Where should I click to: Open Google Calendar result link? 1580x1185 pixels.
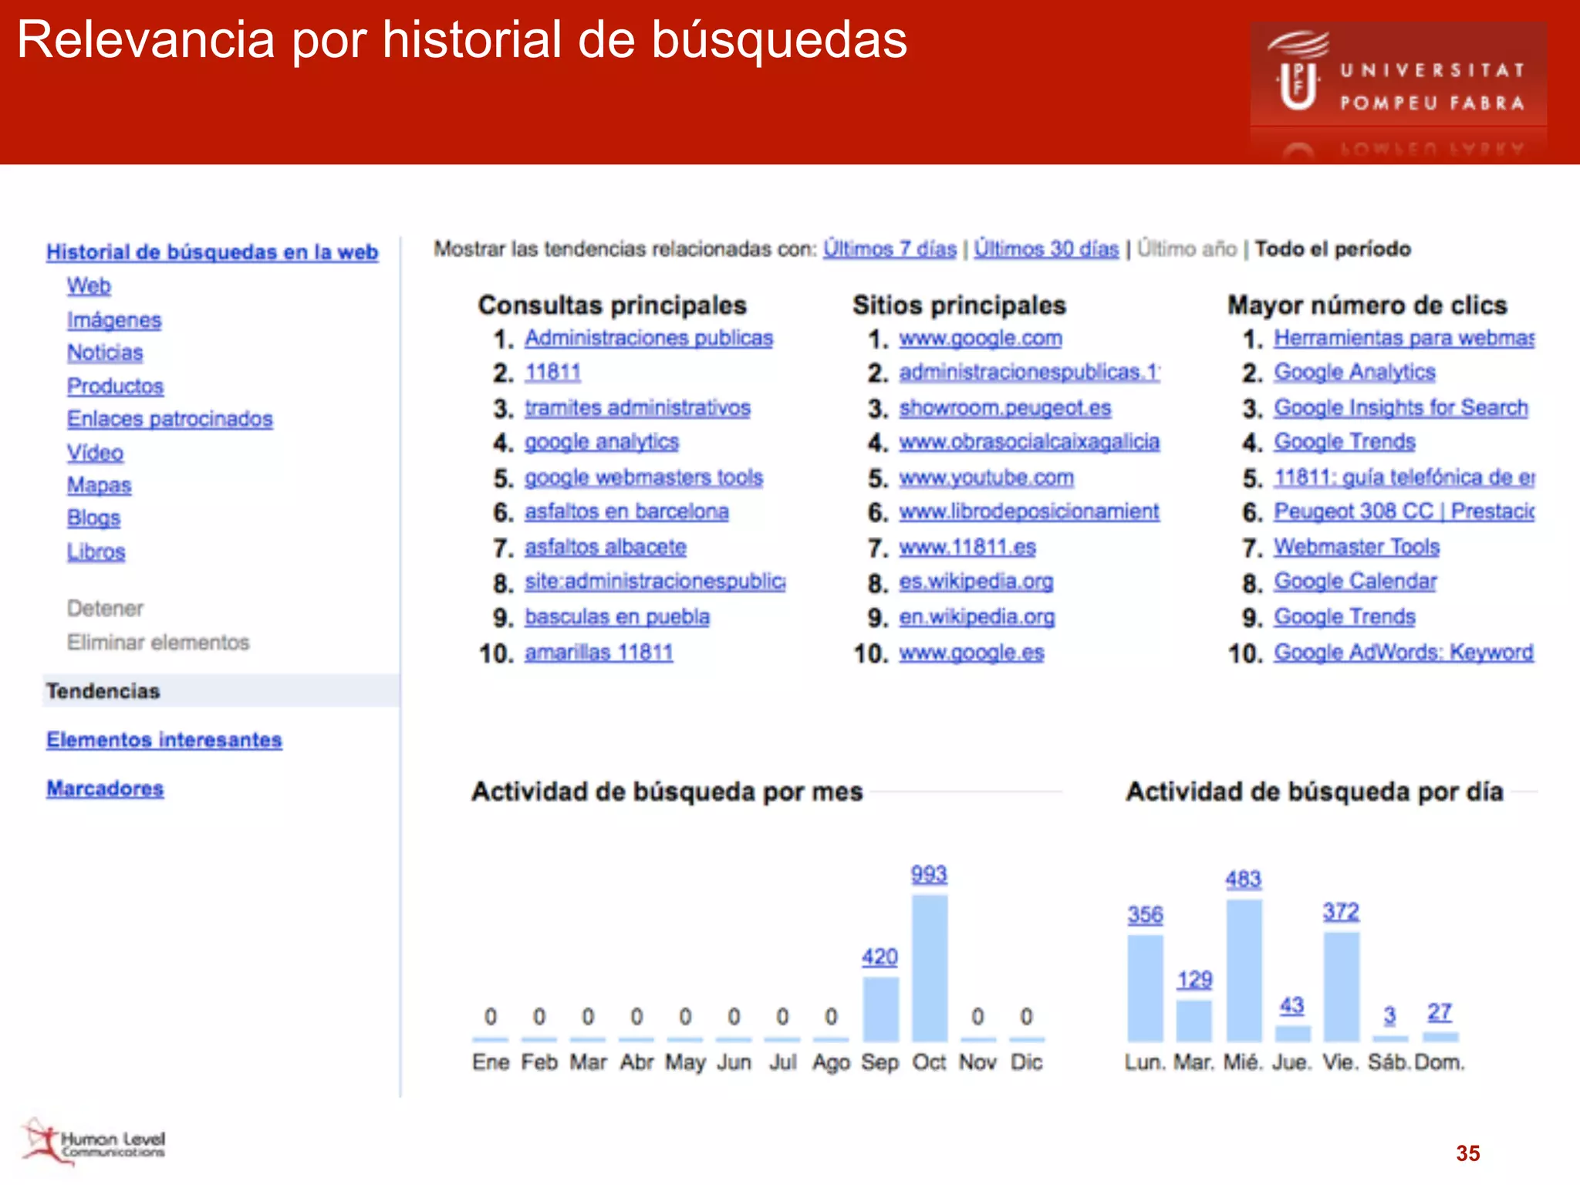[x=1355, y=581]
